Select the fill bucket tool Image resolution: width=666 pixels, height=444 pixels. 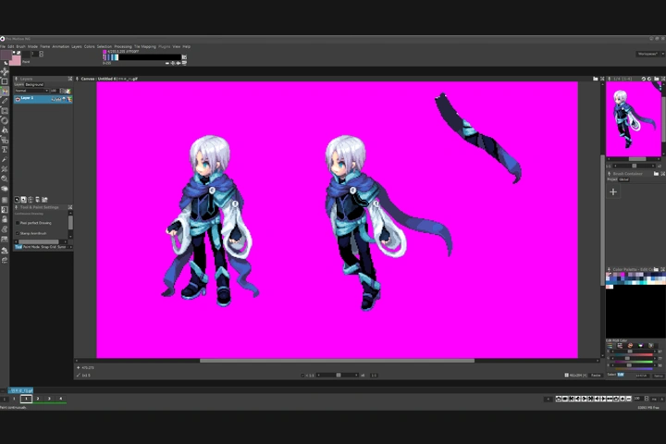[5, 130]
